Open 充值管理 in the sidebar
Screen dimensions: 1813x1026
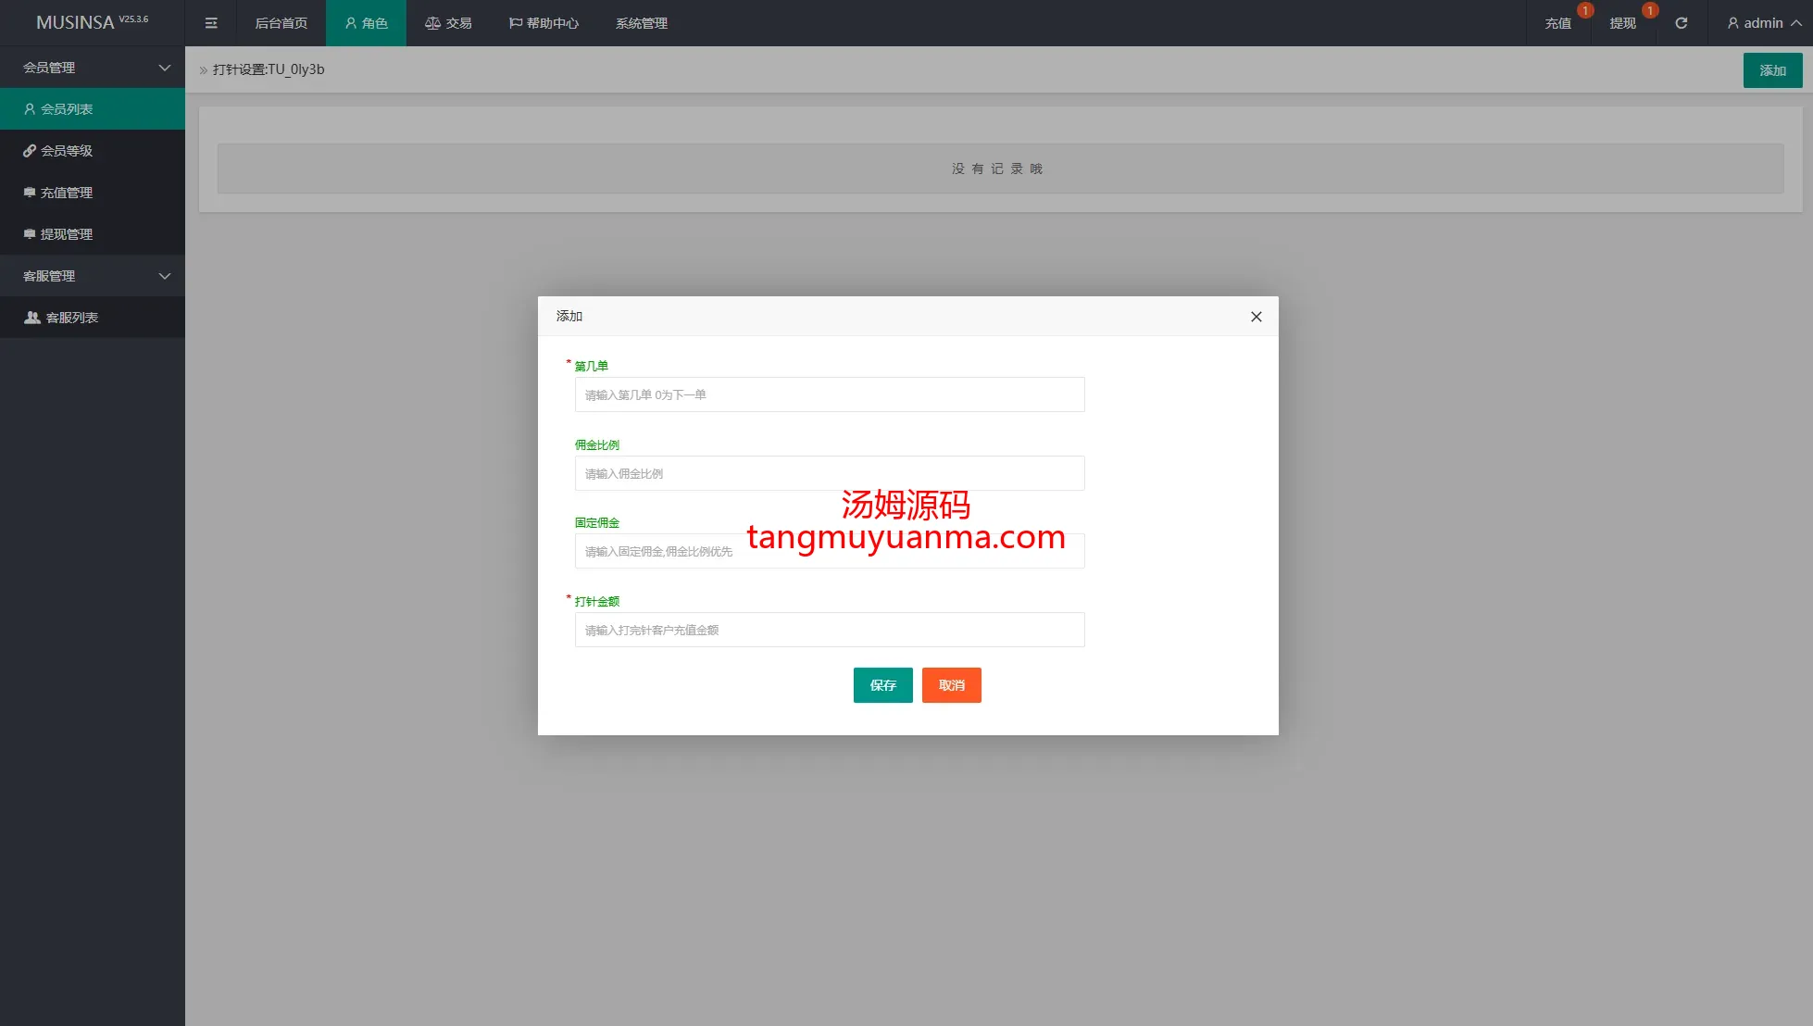point(67,193)
